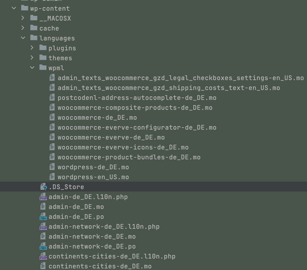
Task: Click the themes folder icon
Action: pos(43,57)
